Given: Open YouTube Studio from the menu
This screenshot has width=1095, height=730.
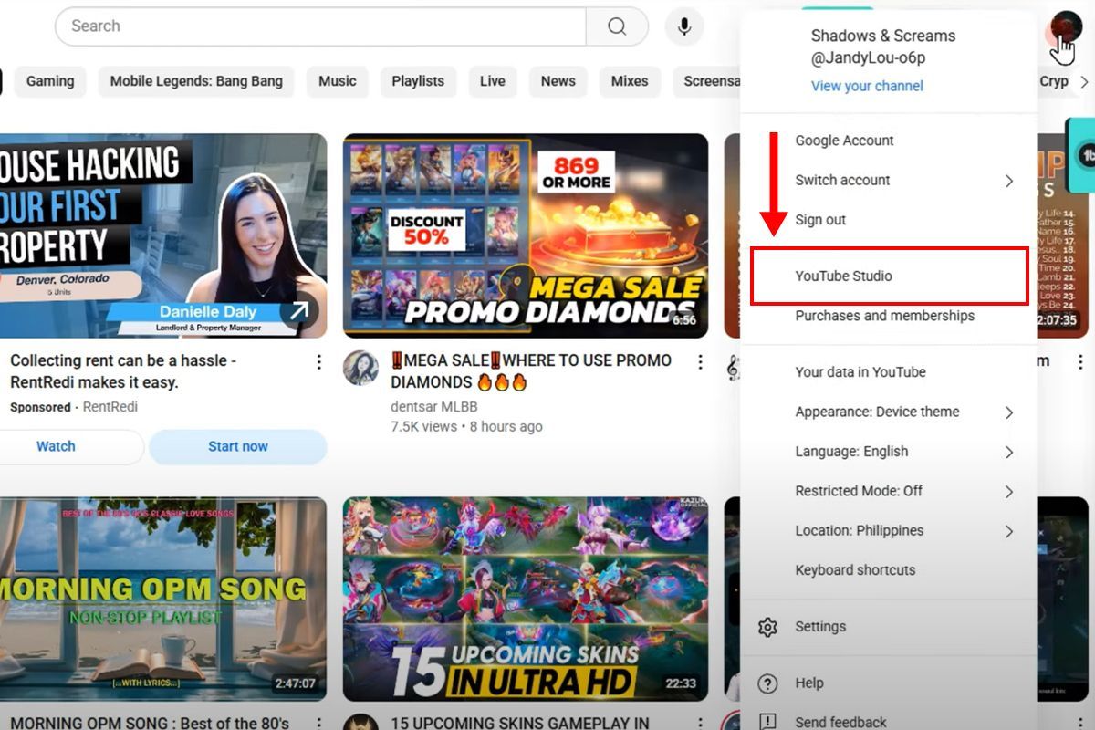Looking at the screenshot, I should tap(889, 276).
